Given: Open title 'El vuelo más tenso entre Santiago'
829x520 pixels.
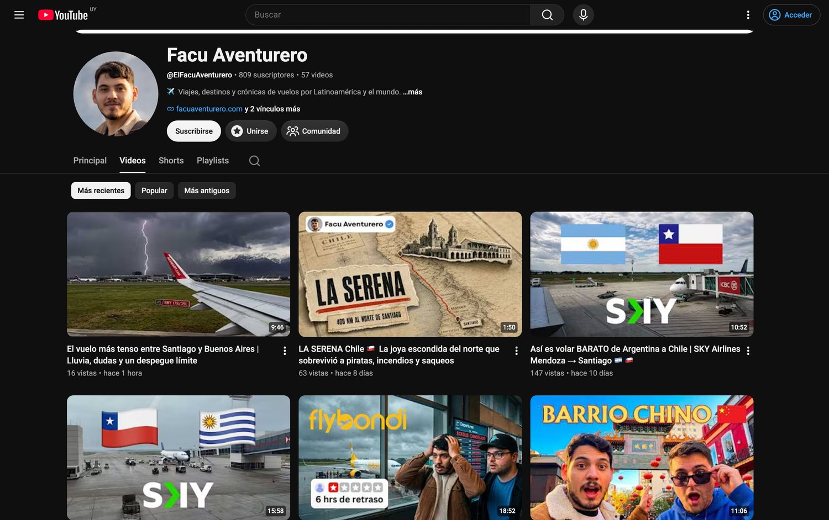Looking at the screenshot, I should (x=163, y=354).
